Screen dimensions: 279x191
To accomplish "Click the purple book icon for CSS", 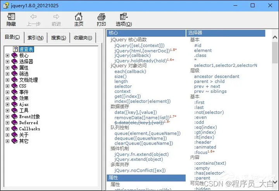I will coord(14,86).
